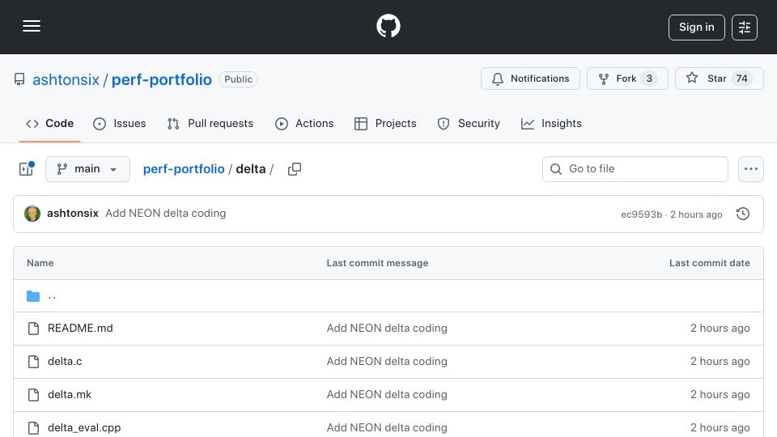This screenshot has width=777, height=437.
Task: Open commit message on delta.mk row
Action: pos(387,394)
